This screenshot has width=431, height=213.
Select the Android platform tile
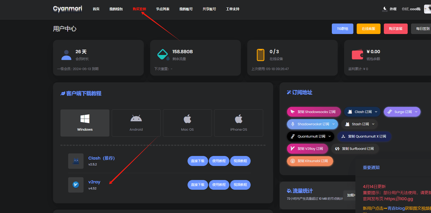tap(136, 123)
